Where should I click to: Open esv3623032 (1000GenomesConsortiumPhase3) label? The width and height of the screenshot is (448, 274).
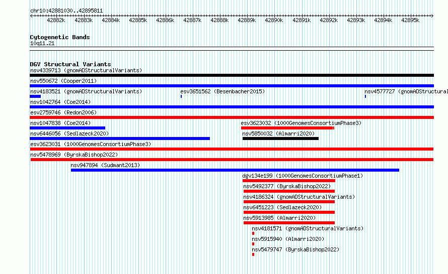tap(301, 123)
